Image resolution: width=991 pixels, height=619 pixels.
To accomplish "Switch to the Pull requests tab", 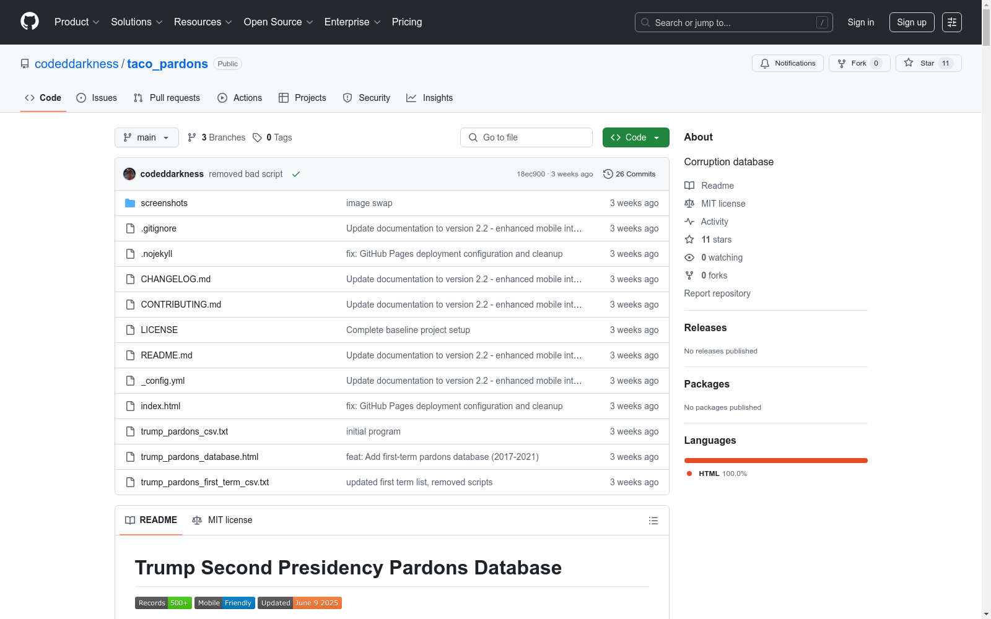I will click(167, 98).
